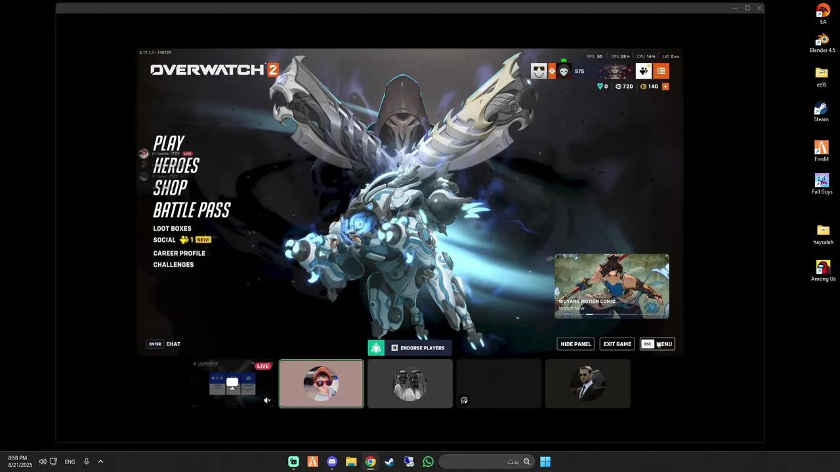Click ENDORSE PLAYERS button
This screenshot has height=472, width=840.
tap(418, 348)
